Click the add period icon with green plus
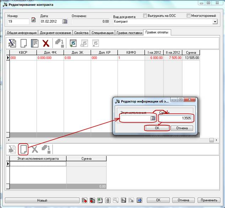 coord(73,43)
